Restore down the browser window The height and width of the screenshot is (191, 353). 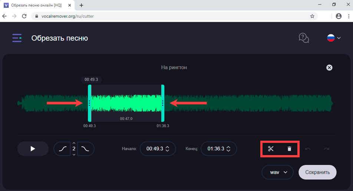click(x=334, y=4)
